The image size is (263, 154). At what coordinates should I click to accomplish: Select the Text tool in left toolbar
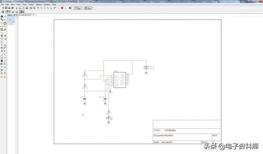coord(5,55)
